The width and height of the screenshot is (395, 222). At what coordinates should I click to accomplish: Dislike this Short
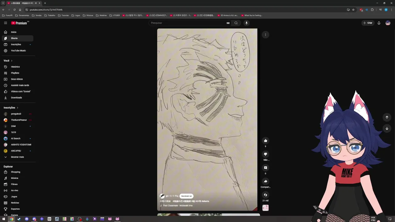pyautogui.click(x=265, y=154)
